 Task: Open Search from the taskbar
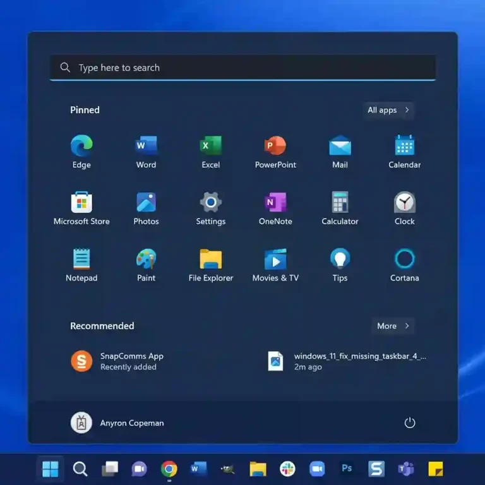[80, 469]
